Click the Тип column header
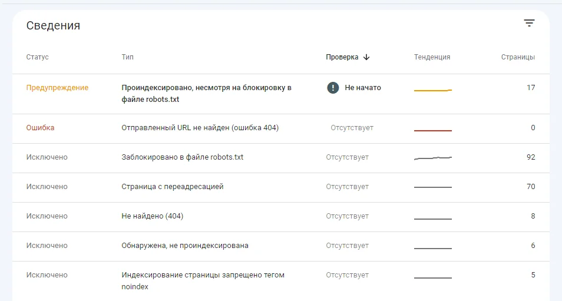This screenshot has width=562, height=301. click(127, 57)
